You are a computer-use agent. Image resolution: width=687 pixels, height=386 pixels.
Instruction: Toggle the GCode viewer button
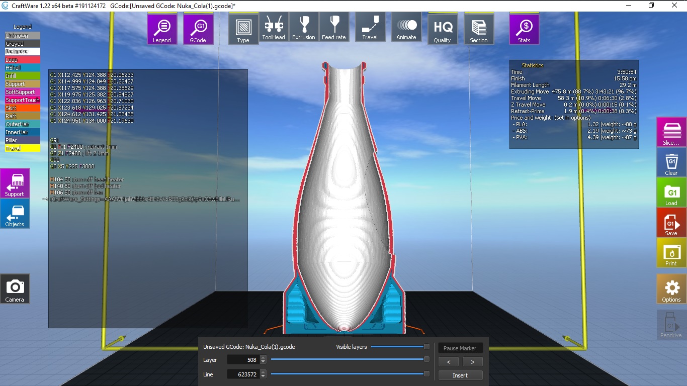pos(198,29)
